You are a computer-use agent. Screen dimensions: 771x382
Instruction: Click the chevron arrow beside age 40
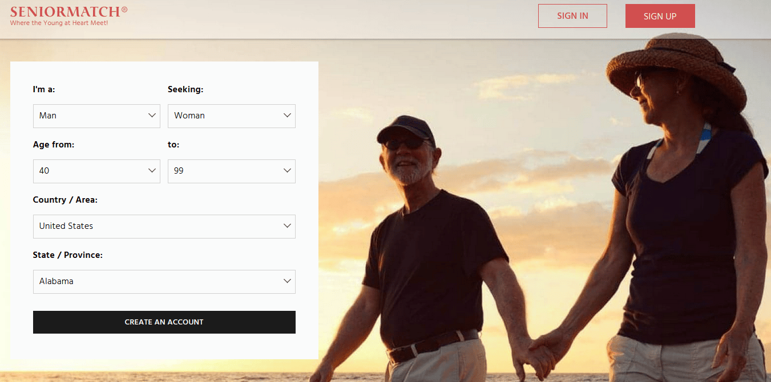click(x=152, y=171)
